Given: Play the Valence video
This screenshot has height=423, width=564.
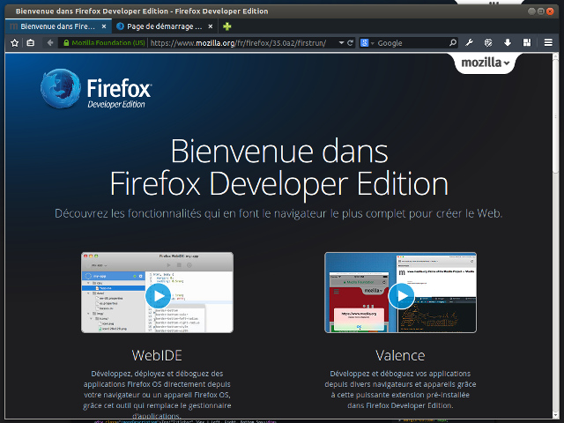Looking at the screenshot, I should pos(402,296).
